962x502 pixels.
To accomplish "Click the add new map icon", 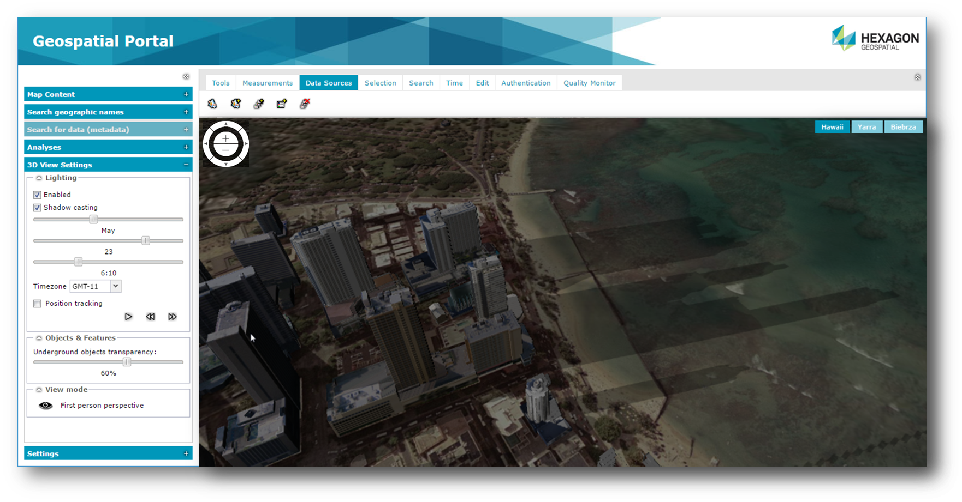I will tap(235, 103).
